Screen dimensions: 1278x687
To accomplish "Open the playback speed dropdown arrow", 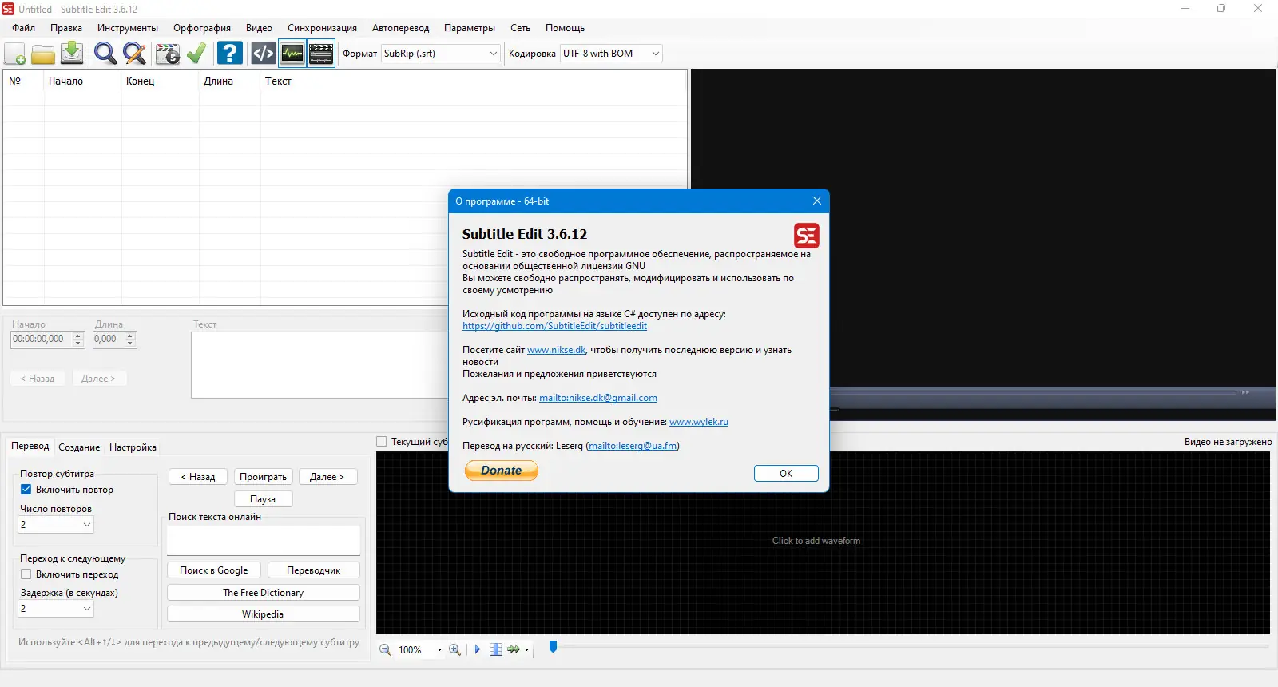I will (x=526, y=649).
